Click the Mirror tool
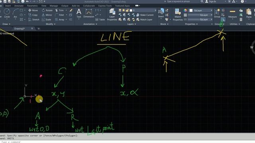Viewport: 255px width, 143px height. click(x=47, y=15)
